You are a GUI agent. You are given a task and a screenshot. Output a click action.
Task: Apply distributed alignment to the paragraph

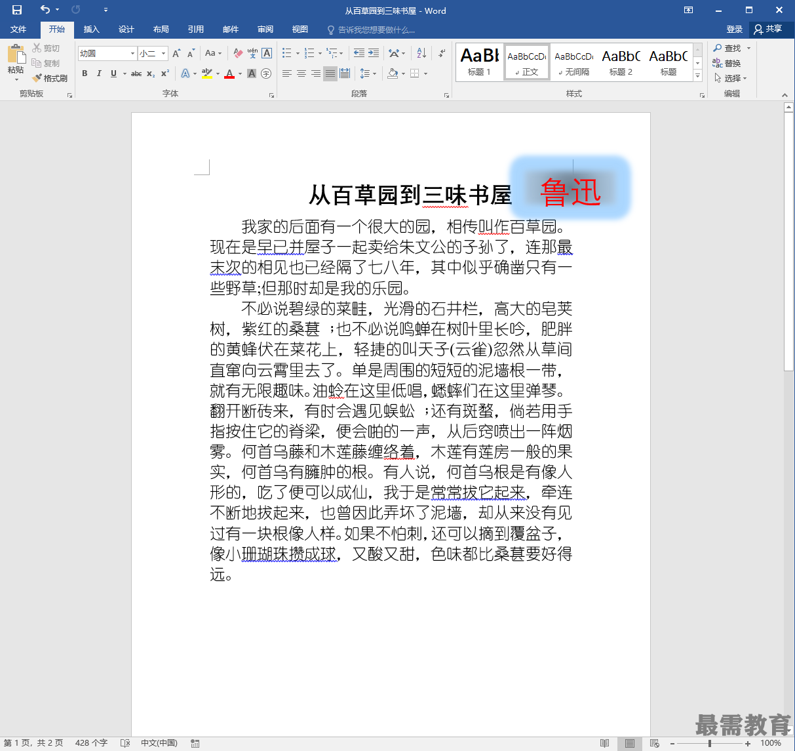tap(345, 73)
